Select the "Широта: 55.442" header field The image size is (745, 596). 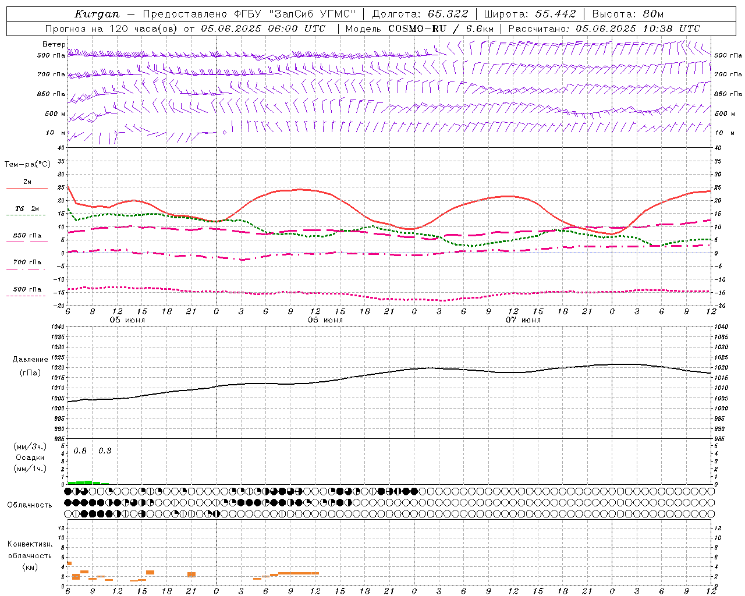pos(530,14)
